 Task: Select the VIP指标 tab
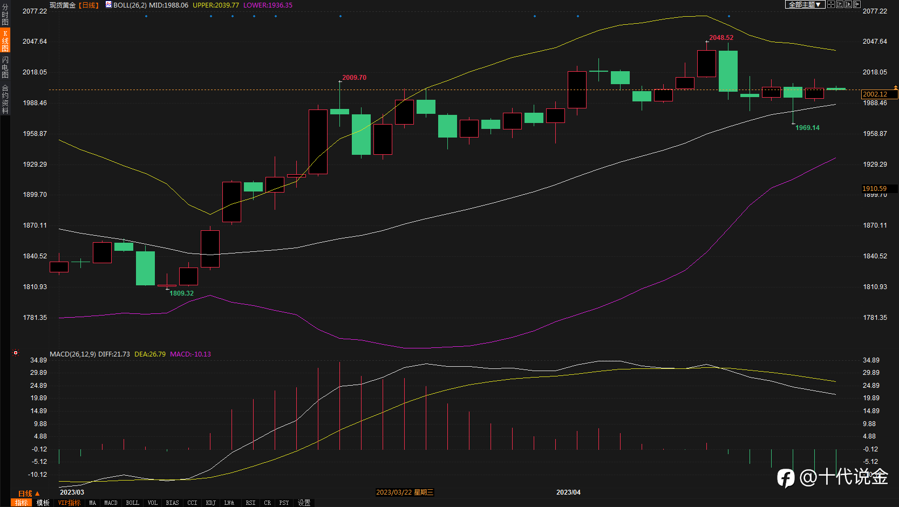click(69, 503)
